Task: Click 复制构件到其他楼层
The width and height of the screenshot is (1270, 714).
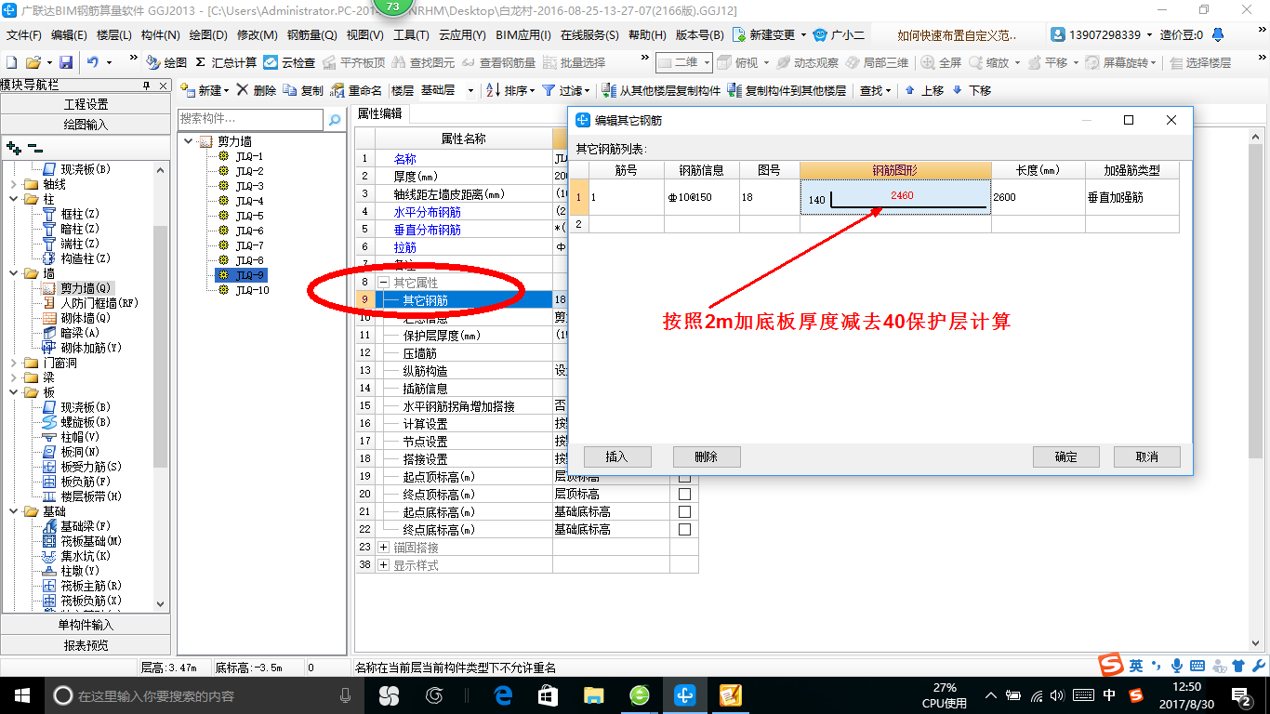Action: click(x=787, y=90)
